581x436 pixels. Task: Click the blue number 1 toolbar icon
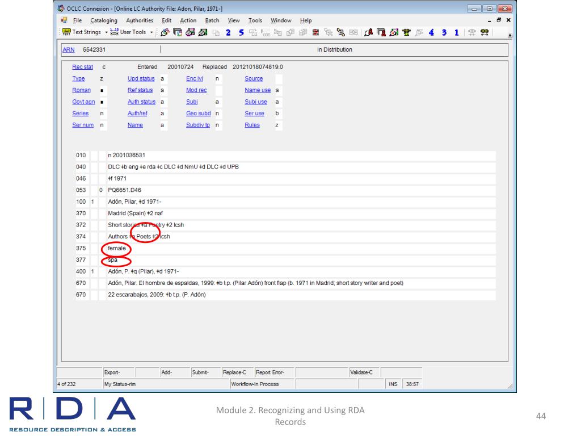(x=457, y=33)
